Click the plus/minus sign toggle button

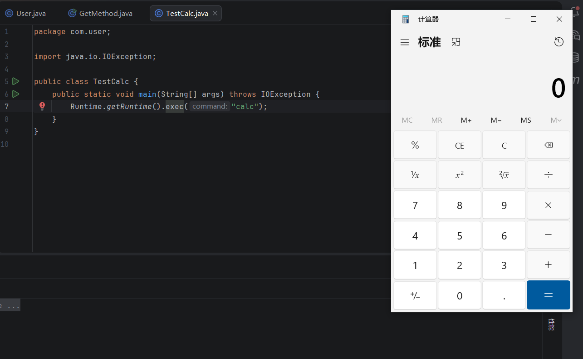click(415, 295)
